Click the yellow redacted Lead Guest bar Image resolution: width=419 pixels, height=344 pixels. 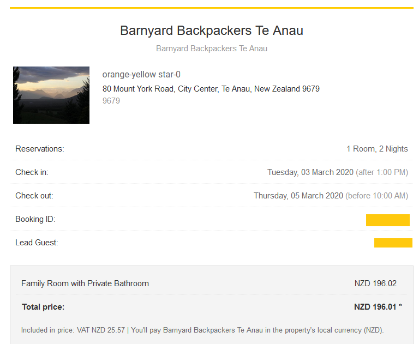393,243
